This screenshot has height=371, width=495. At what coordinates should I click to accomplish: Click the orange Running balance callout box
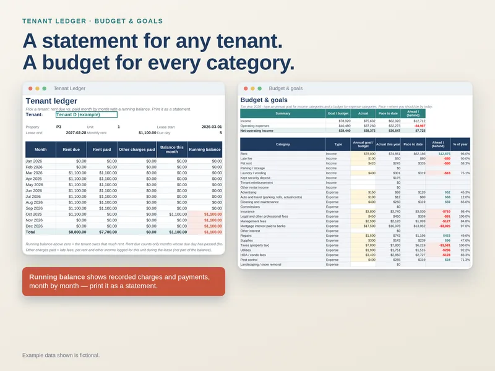click(124, 282)
